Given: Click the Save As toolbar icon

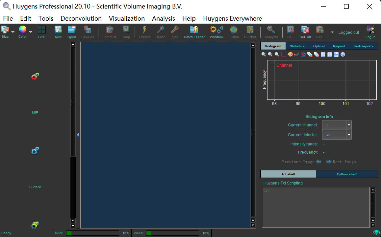Looking at the screenshot, I should point(88,30).
